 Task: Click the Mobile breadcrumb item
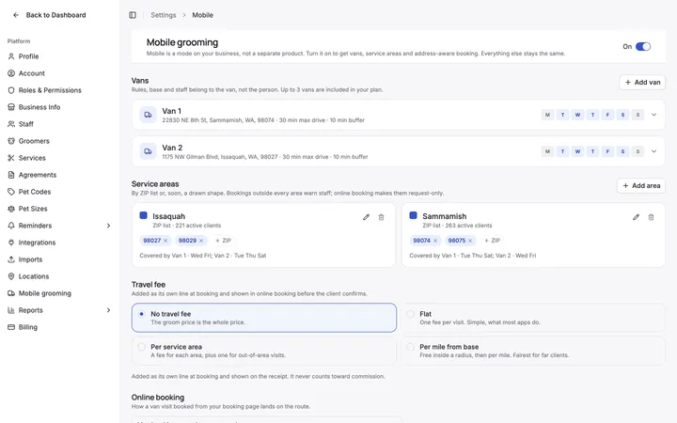click(x=202, y=15)
